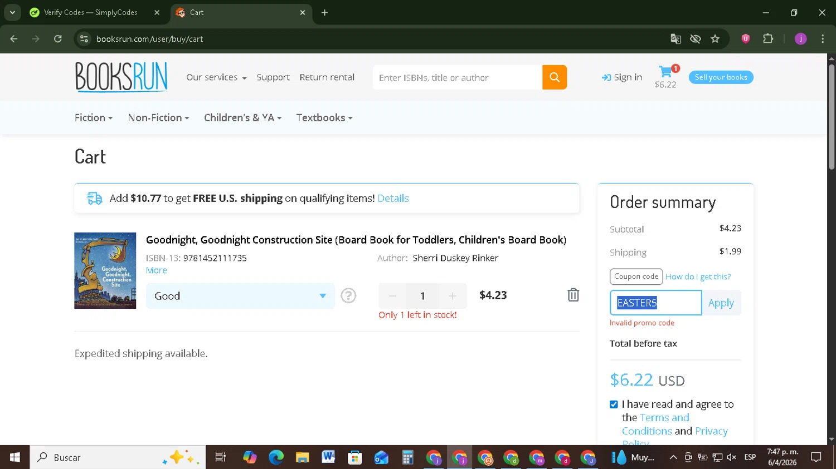Open Calculator from taskbar

click(x=407, y=457)
